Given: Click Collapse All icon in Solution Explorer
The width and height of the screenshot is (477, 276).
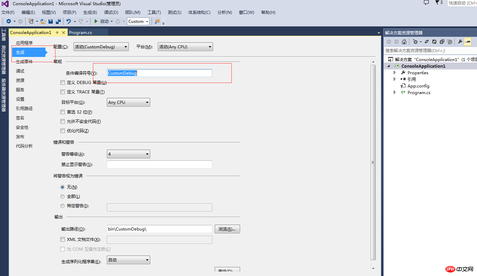Looking at the screenshot, I should click(442, 42).
